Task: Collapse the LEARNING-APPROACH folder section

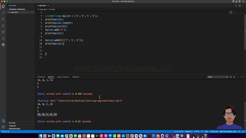Action: point(17,9)
